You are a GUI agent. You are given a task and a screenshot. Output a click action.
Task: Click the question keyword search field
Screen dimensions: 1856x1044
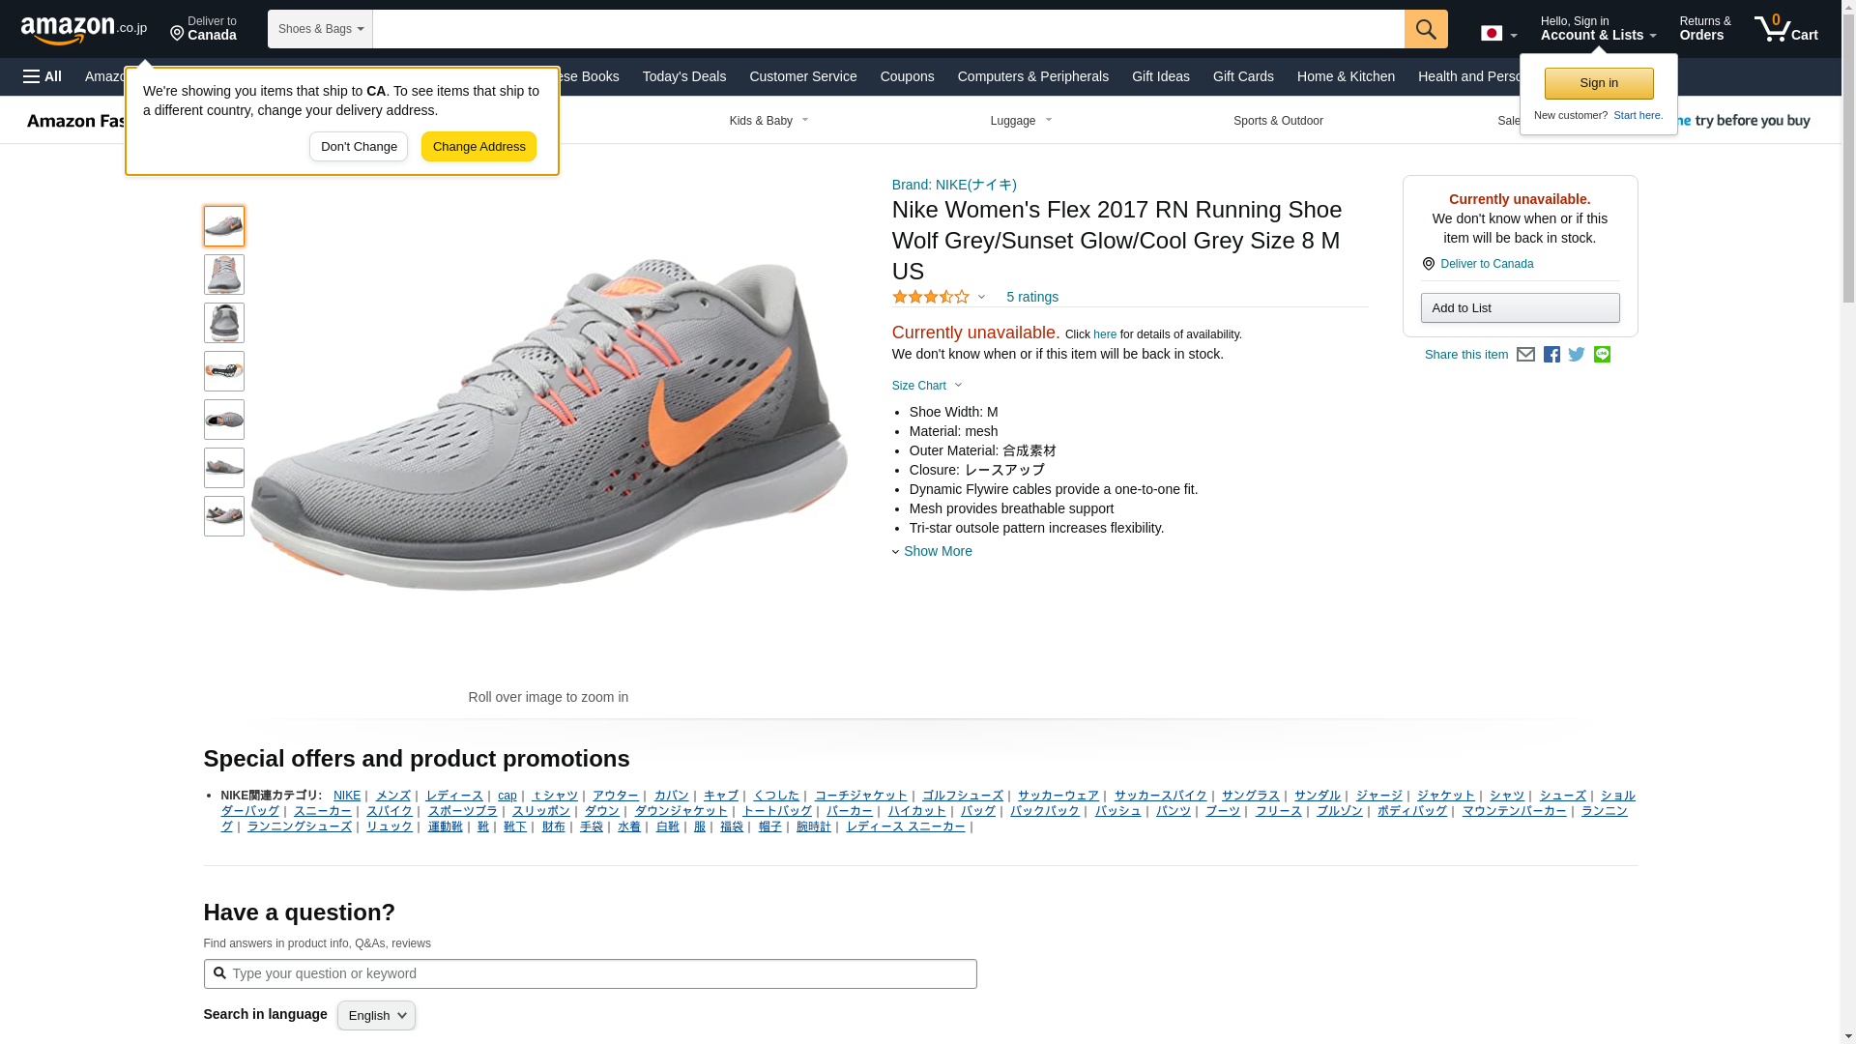click(590, 973)
